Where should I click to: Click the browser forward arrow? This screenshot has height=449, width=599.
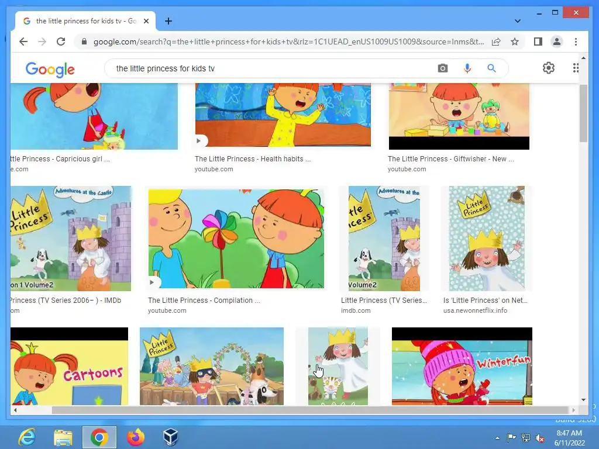tap(42, 42)
